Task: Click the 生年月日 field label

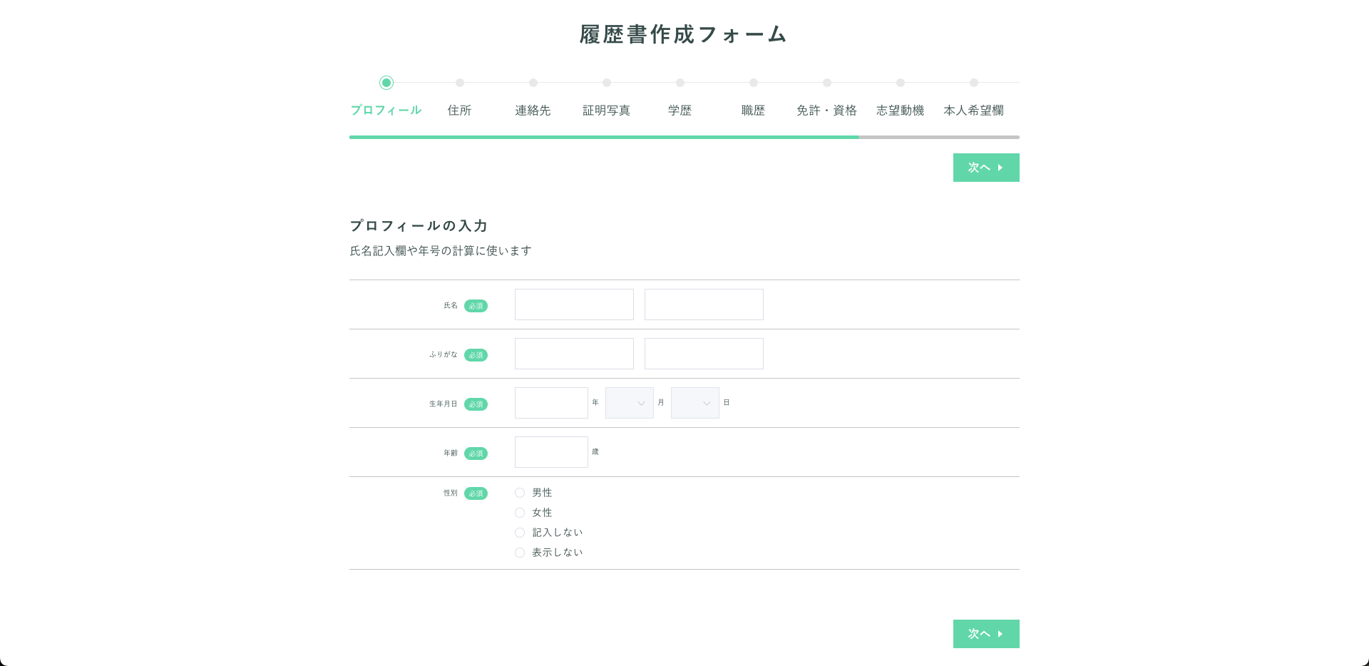Action: pos(443,404)
